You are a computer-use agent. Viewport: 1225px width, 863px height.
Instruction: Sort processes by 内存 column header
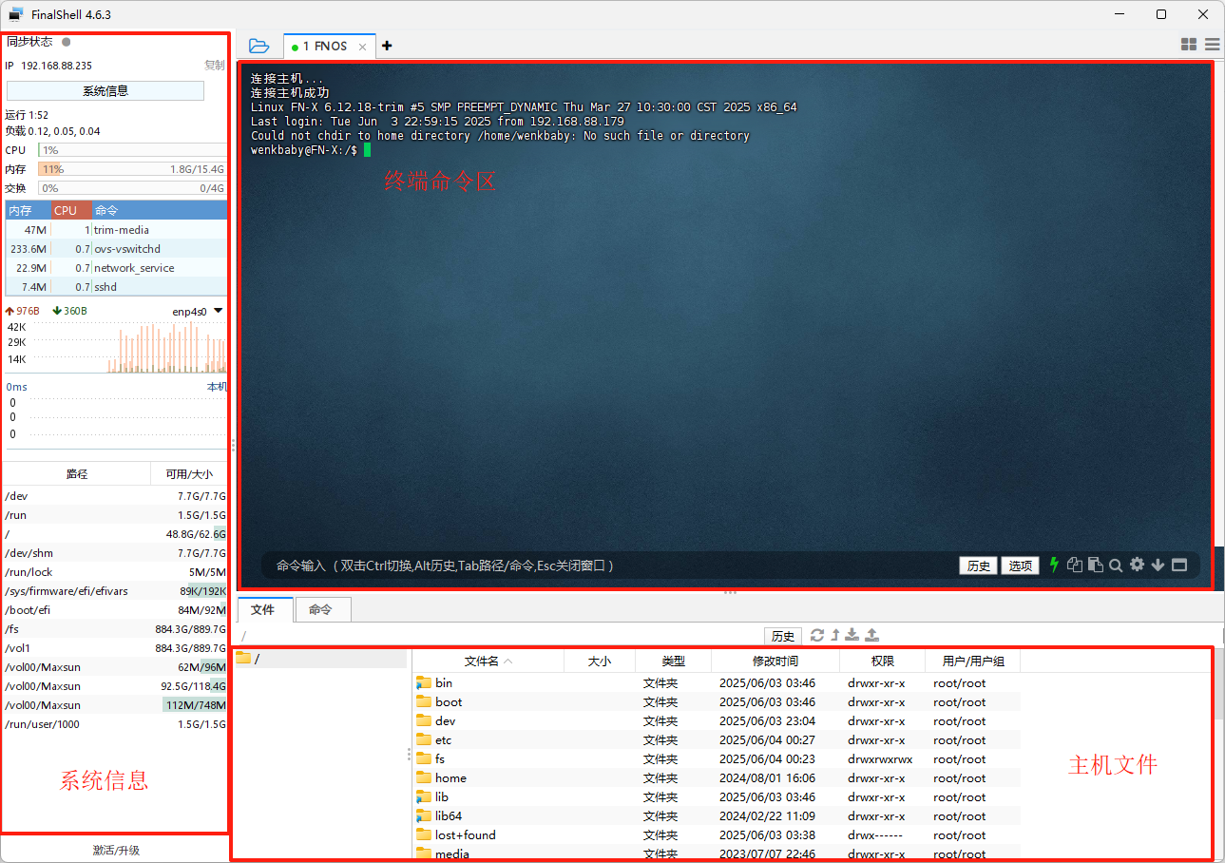point(29,210)
